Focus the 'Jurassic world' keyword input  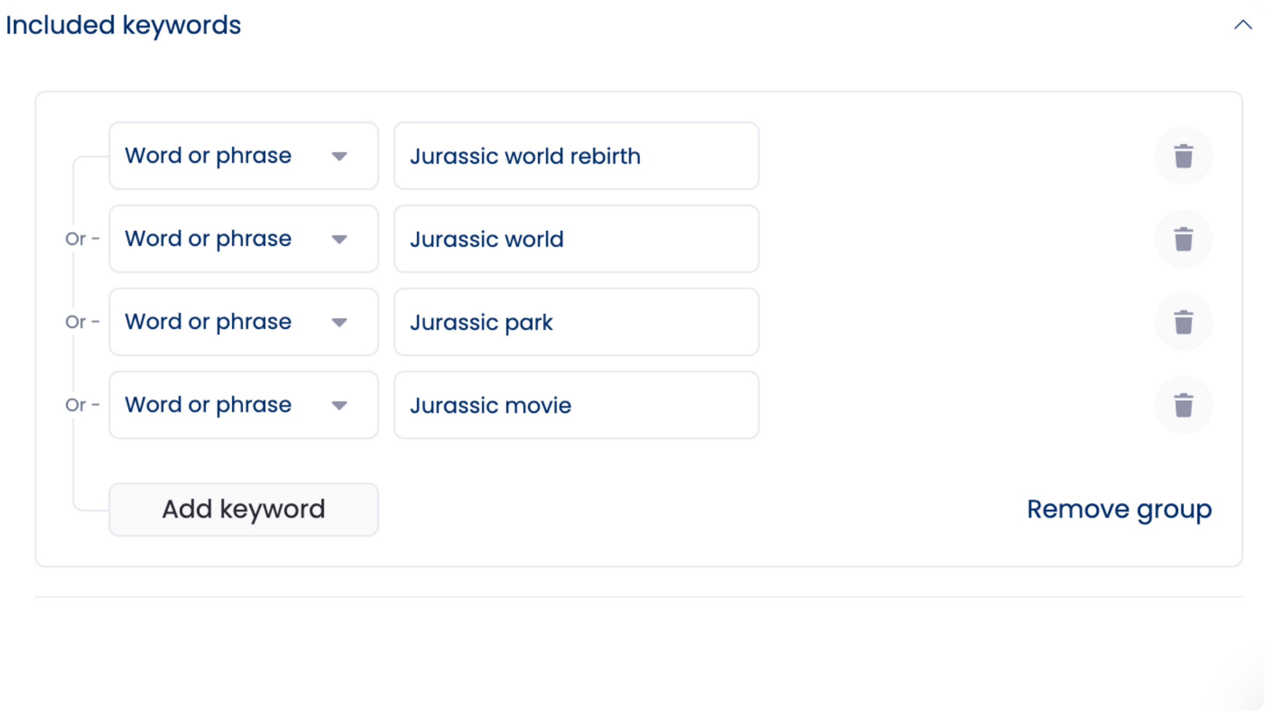pos(576,239)
